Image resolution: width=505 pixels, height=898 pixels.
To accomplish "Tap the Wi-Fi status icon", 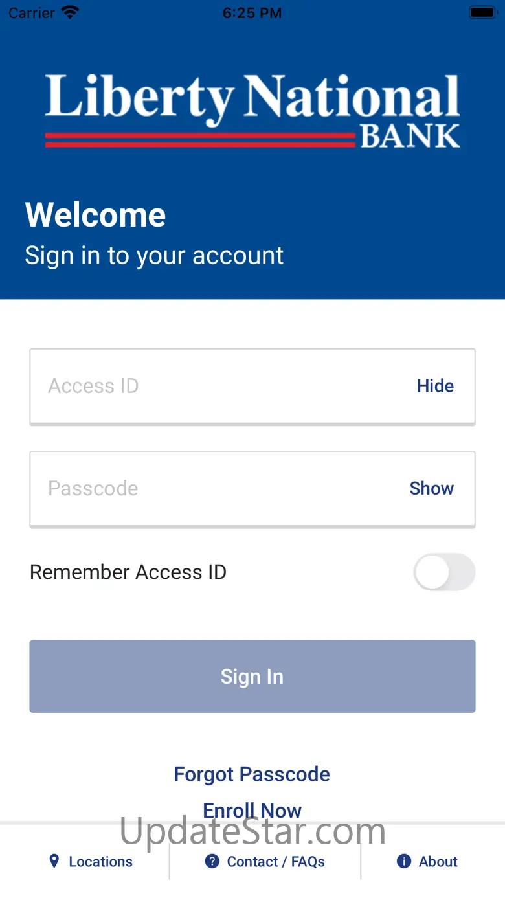I will (x=70, y=12).
